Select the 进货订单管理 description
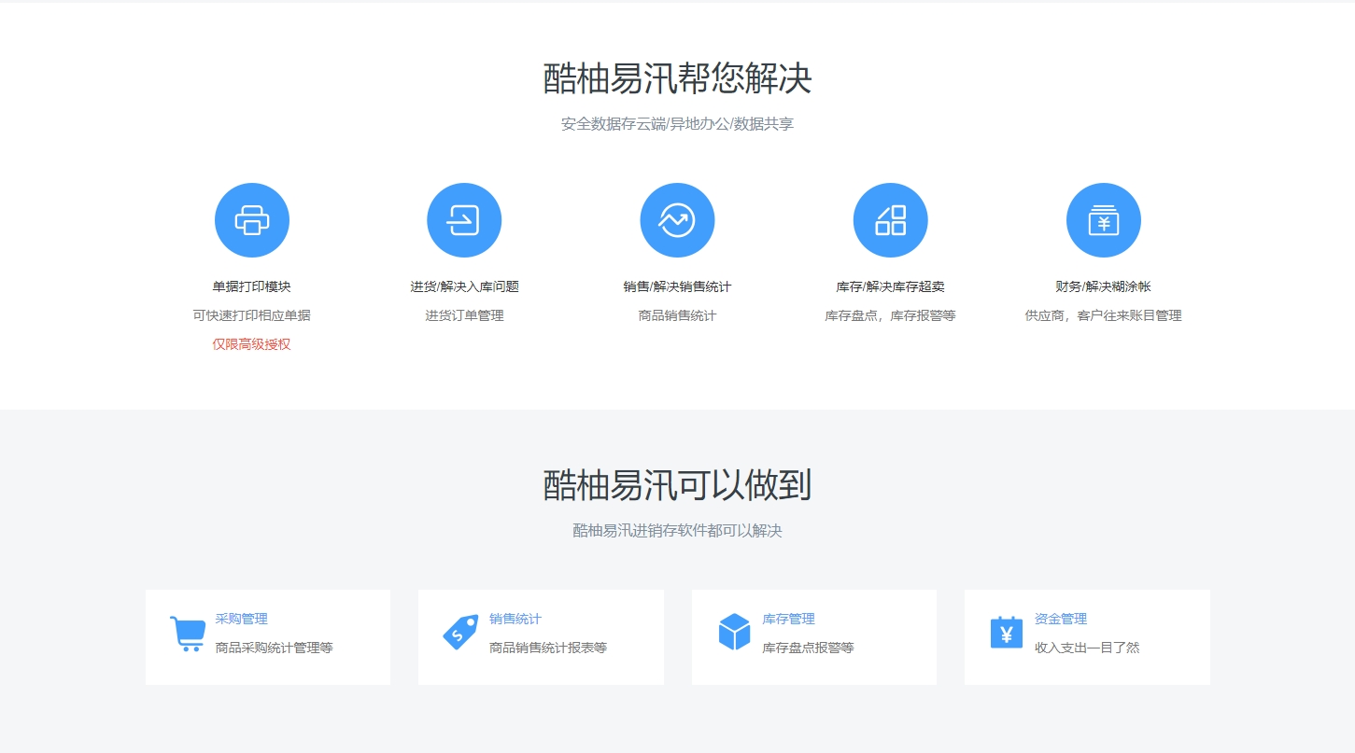The height and width of the screenshot is (753, 1355). click(464, 315)
